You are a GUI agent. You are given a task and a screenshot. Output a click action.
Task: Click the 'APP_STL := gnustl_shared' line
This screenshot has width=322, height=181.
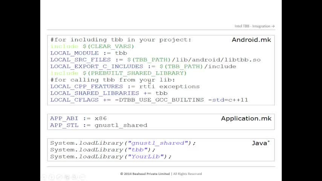[99, 125]
